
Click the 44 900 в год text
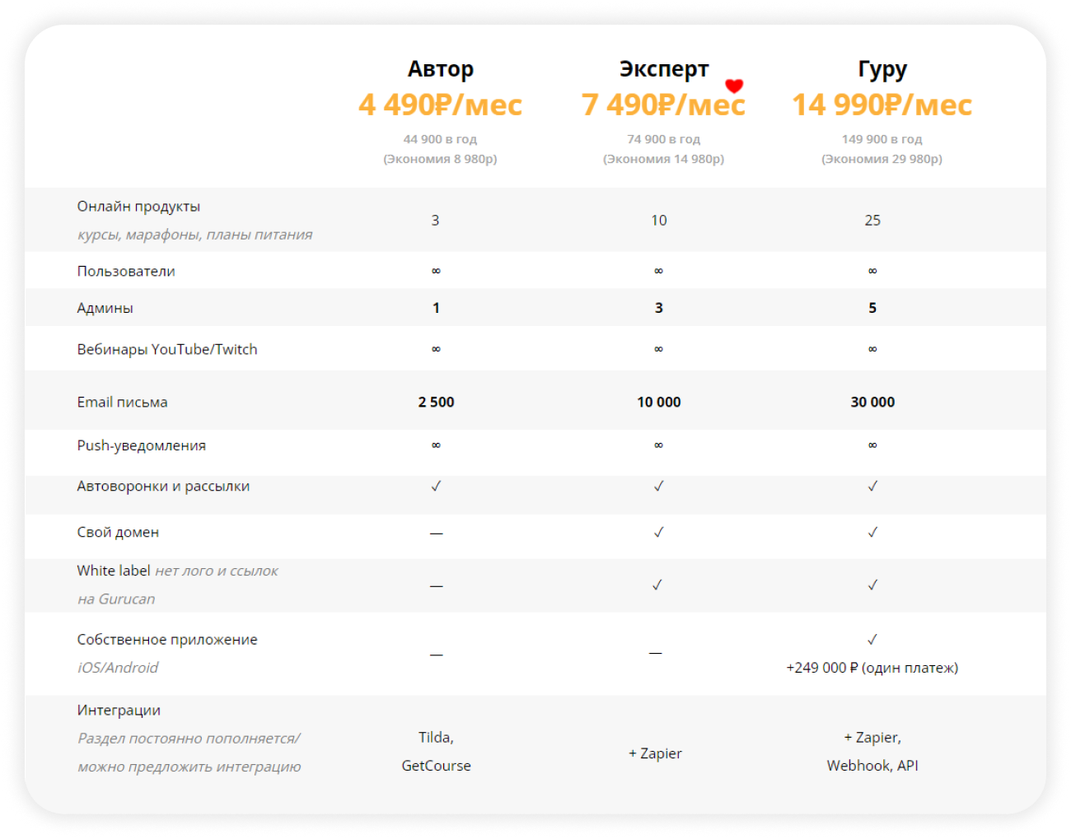440,139
